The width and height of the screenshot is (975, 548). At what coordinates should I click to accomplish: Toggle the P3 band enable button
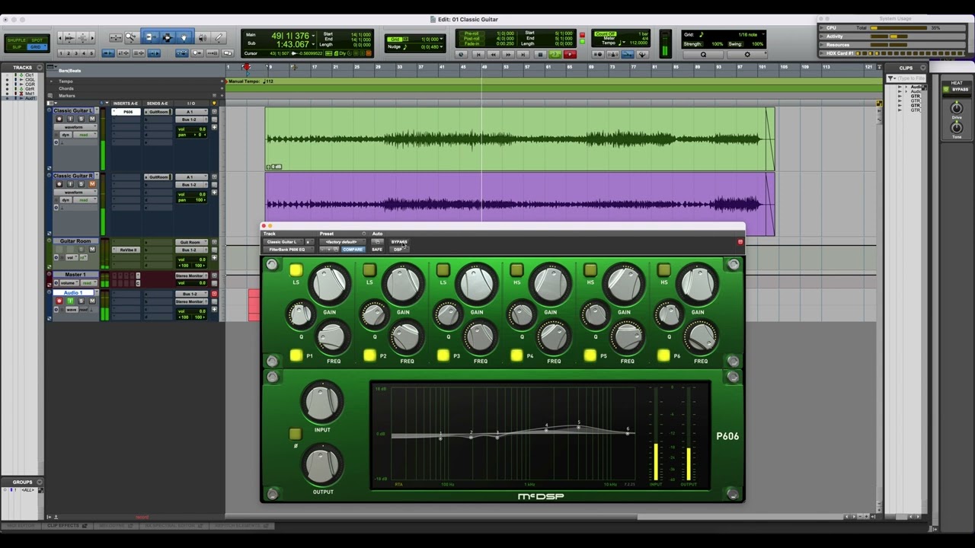click(443, 355)
